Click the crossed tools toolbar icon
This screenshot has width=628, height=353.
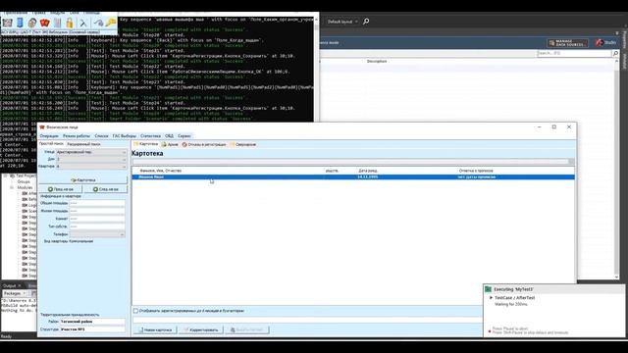(x=83, y=23)
